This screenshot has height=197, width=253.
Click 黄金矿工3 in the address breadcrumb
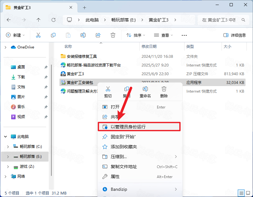pyautogui.click(x=158, y=20)
